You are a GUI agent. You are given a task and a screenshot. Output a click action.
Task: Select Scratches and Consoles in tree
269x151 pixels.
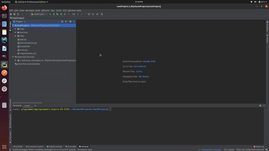coord(27,64)
